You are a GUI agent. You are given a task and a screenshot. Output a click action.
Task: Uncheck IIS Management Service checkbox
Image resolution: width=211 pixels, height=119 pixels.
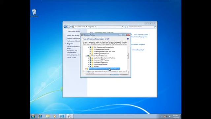90,54
